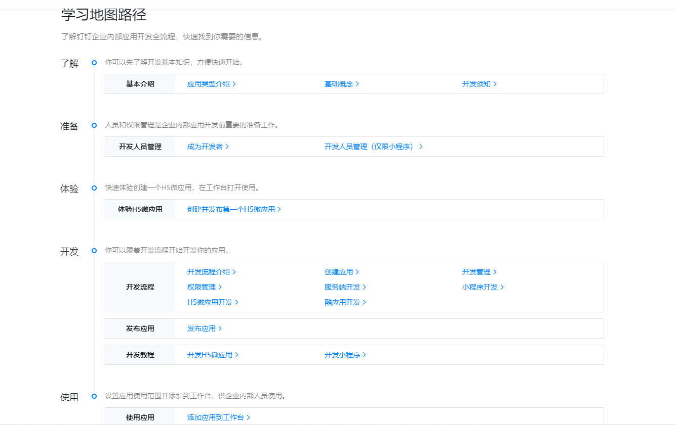The image size is (676, 425).
Task: Click the bold 发布应用 row label
Action: coord(140,328)
